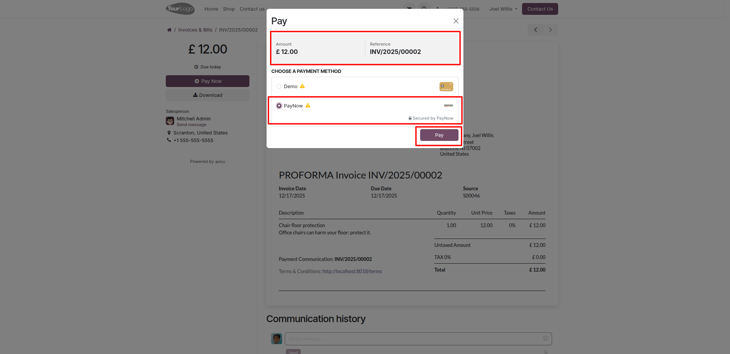
Task: Select the Demo payment method radio
Action: pos(279,87)
